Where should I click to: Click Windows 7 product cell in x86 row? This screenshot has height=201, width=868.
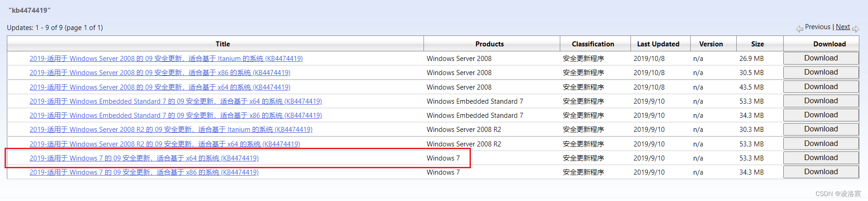click(x=443, y=172)
